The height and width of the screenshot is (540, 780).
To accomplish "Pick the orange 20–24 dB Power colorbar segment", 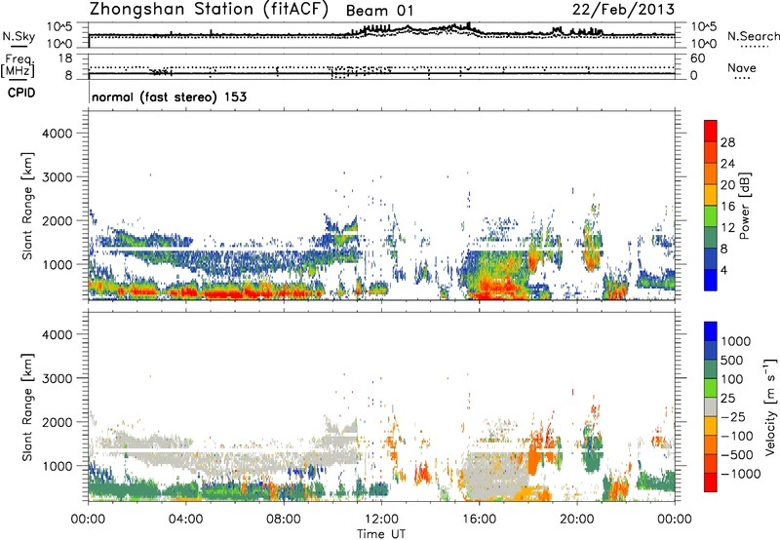I will pos(711,174).
